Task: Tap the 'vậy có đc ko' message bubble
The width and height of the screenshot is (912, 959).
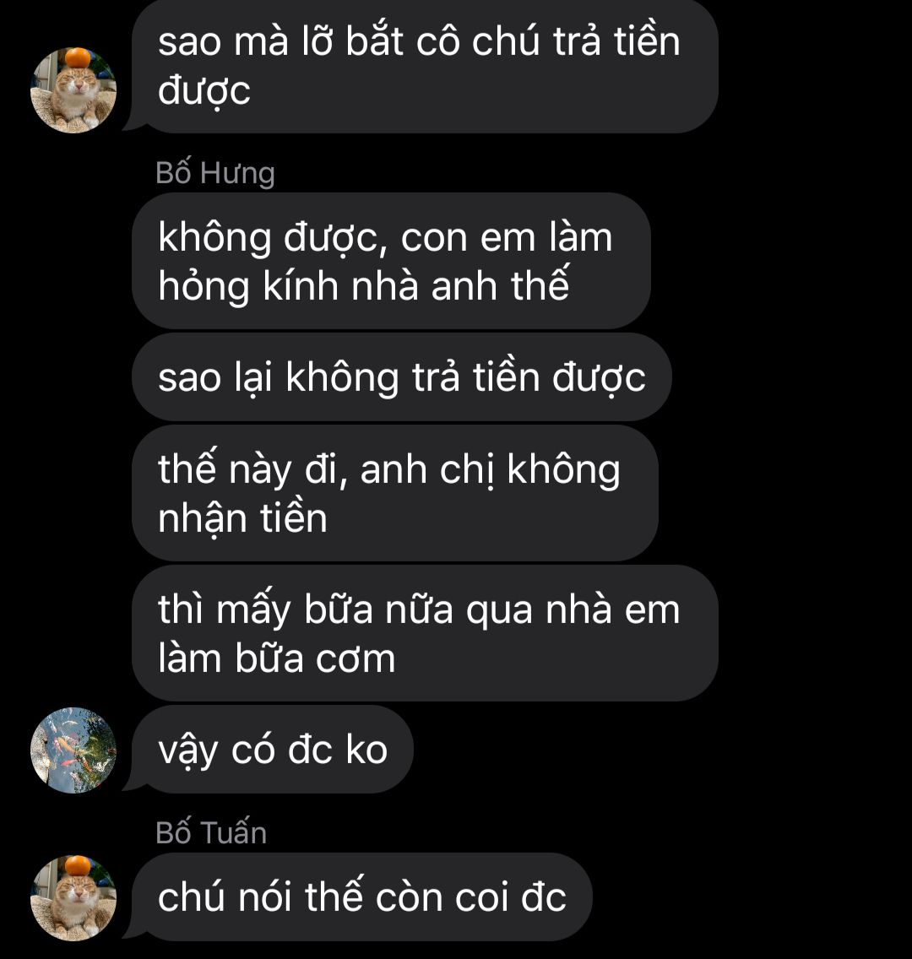Action: coord(273,750)
